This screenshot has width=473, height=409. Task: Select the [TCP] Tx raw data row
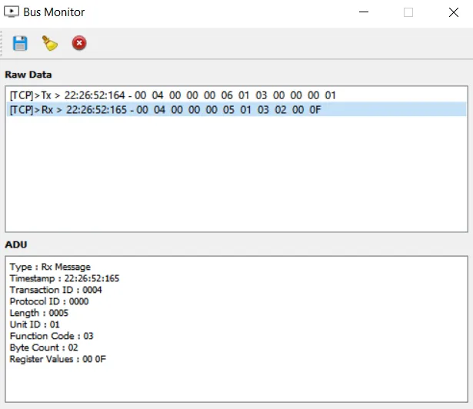(x=173, y=95)
